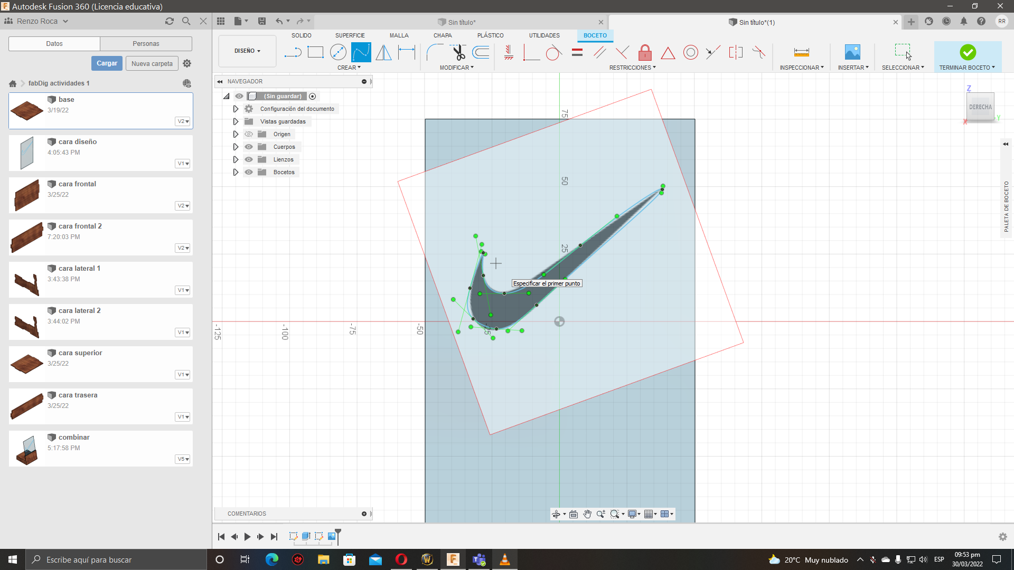Screen dimensions: 1014x570
Task: Toggle visibility of Origen folder
Action: point(249,134)
